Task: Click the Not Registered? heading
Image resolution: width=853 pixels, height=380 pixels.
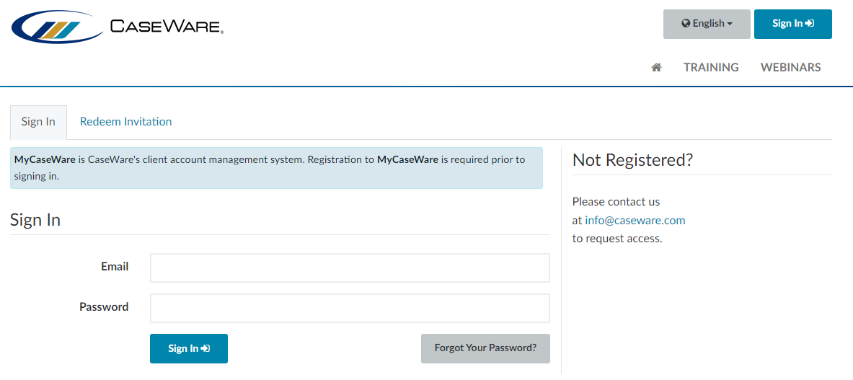Action: point(632,160)
